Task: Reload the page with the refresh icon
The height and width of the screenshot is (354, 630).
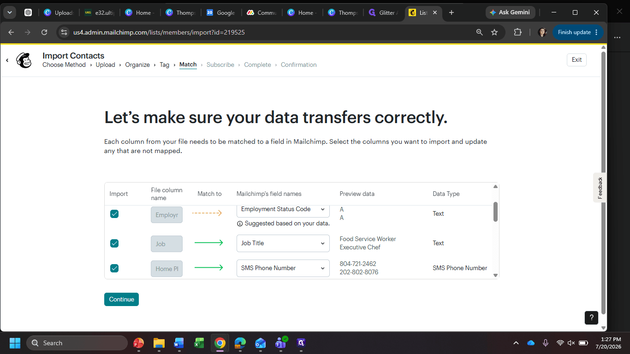Action: 44,32
